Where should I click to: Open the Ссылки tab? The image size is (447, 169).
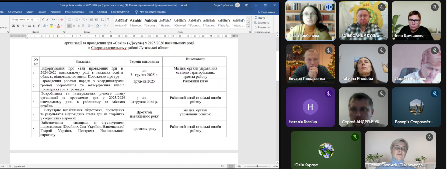(x=42, y=12)
